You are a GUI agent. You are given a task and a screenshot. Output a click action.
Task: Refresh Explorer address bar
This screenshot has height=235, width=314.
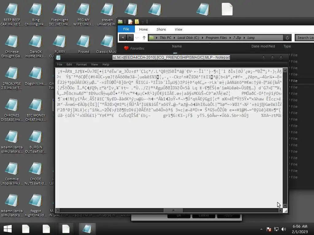(x=287, y=38)
